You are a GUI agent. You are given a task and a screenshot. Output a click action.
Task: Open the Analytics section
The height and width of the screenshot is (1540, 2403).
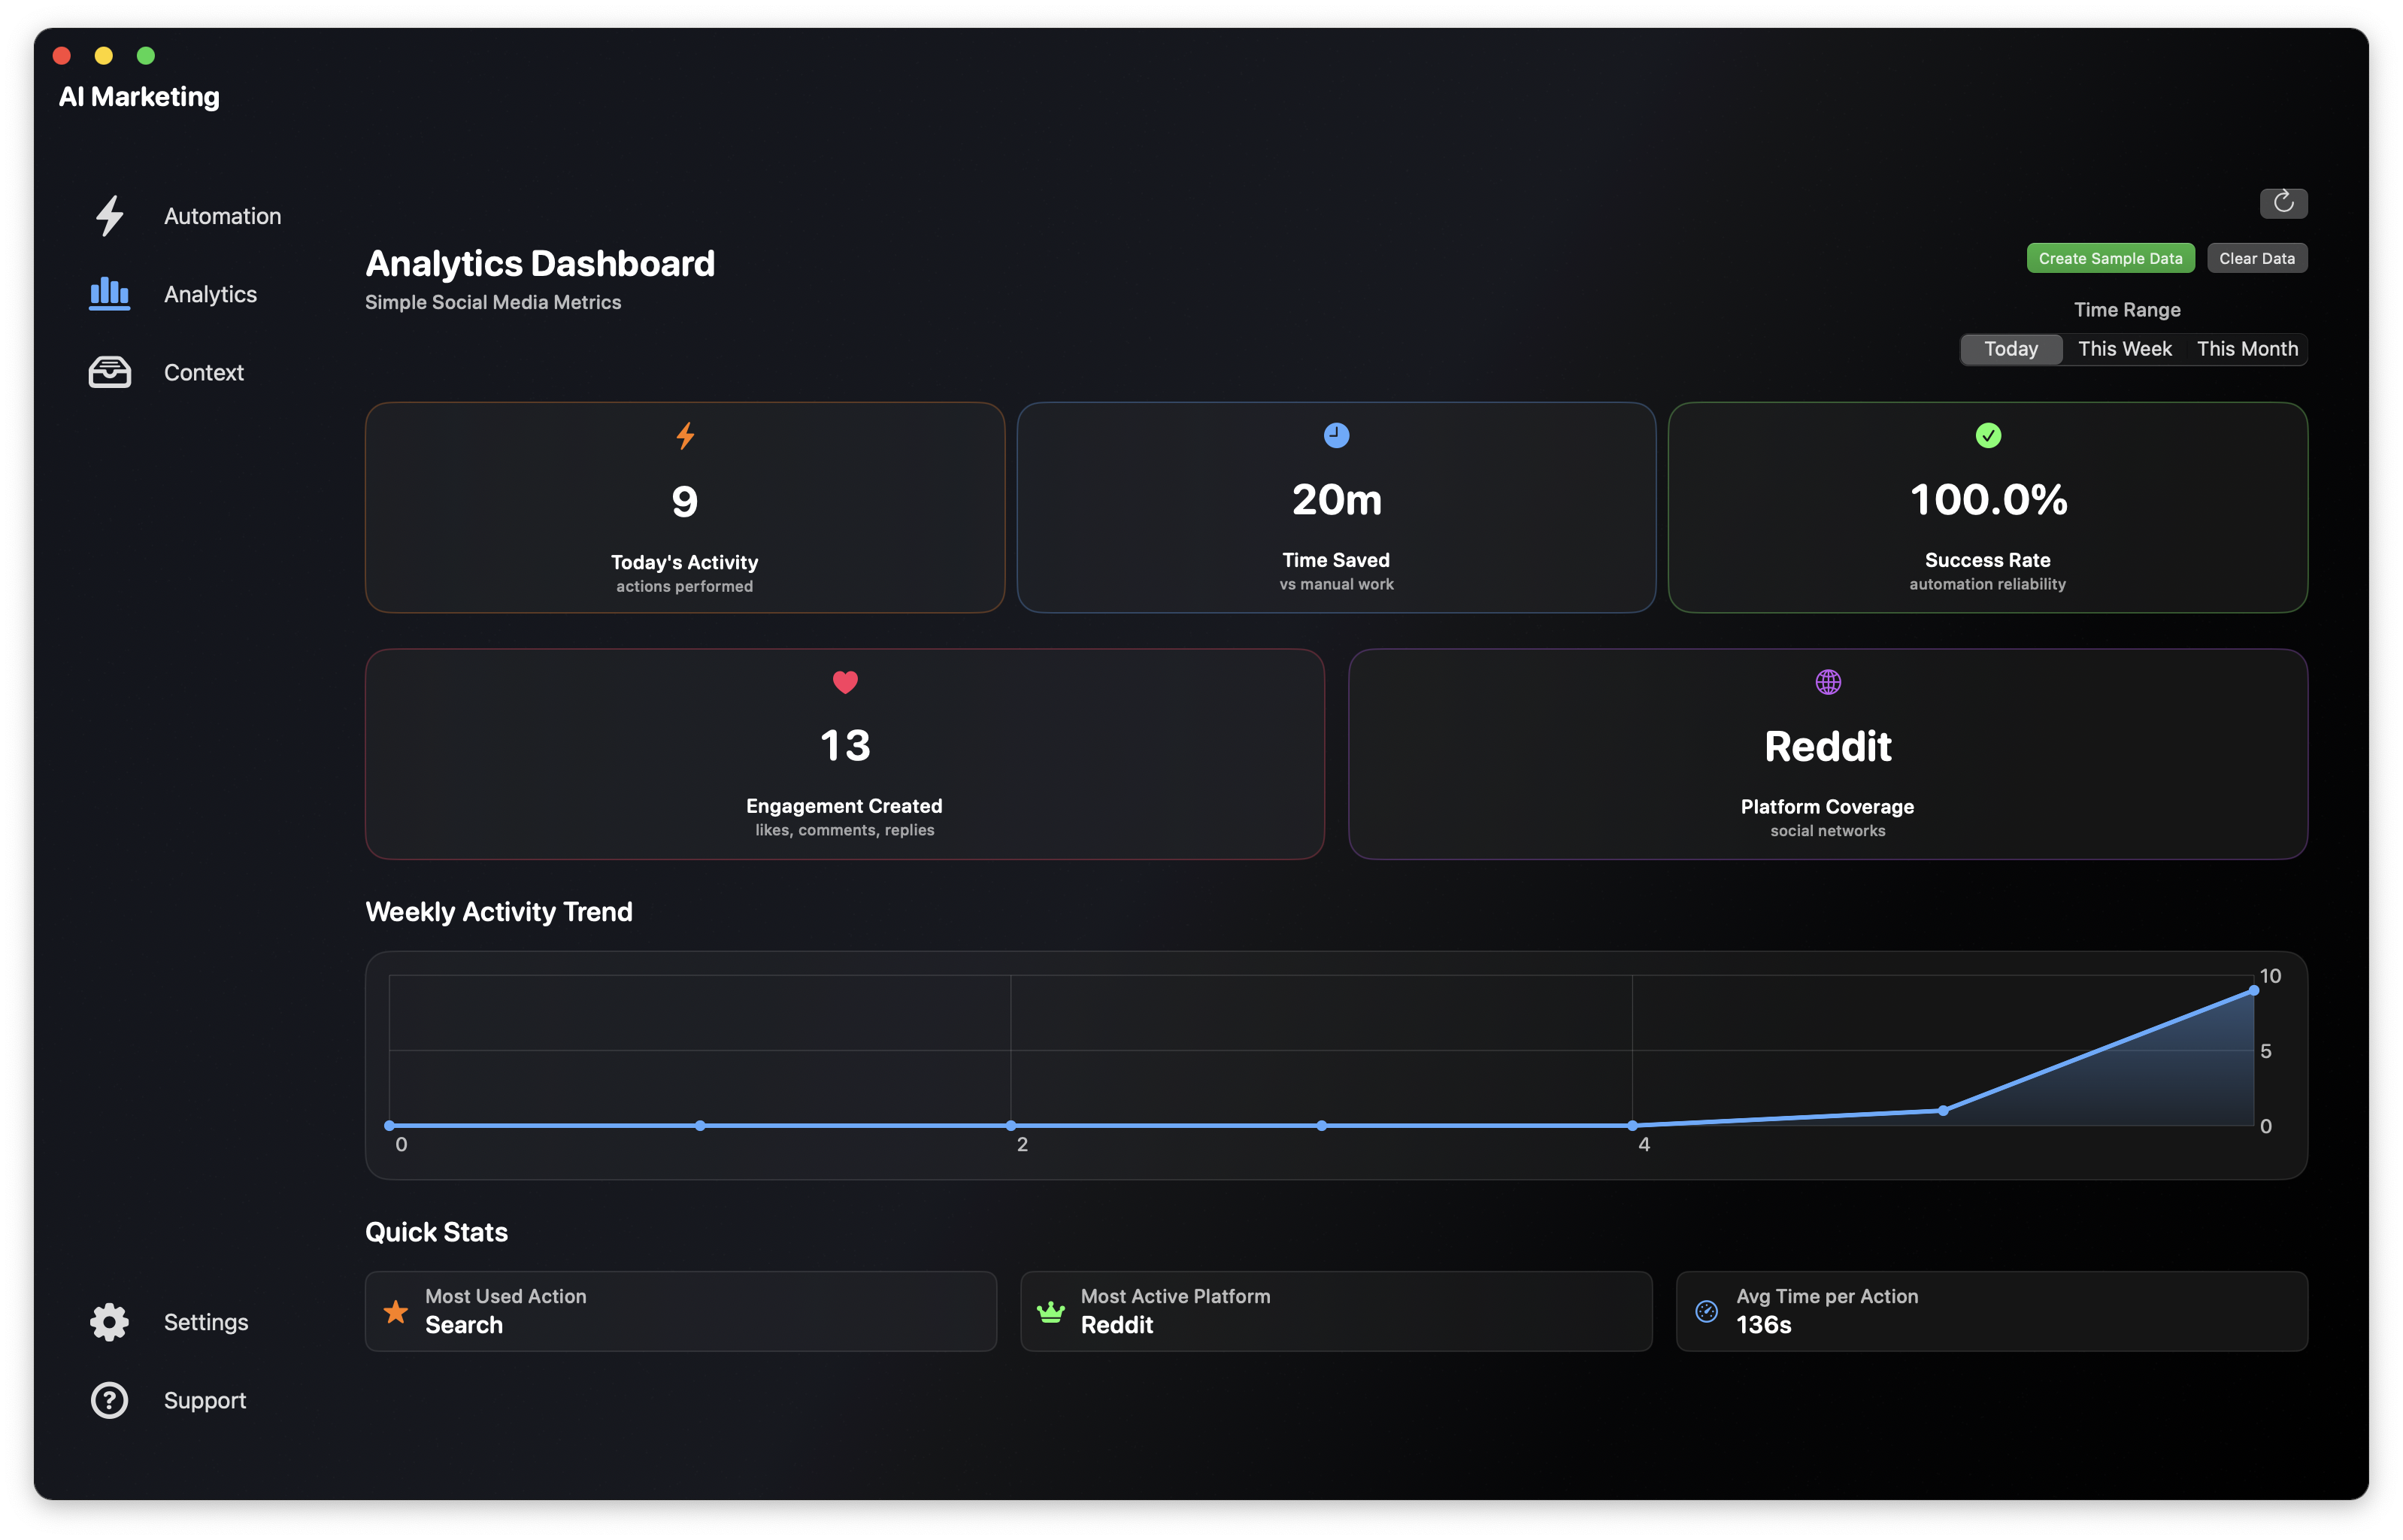pyautogui.click(x=210, y=294)
